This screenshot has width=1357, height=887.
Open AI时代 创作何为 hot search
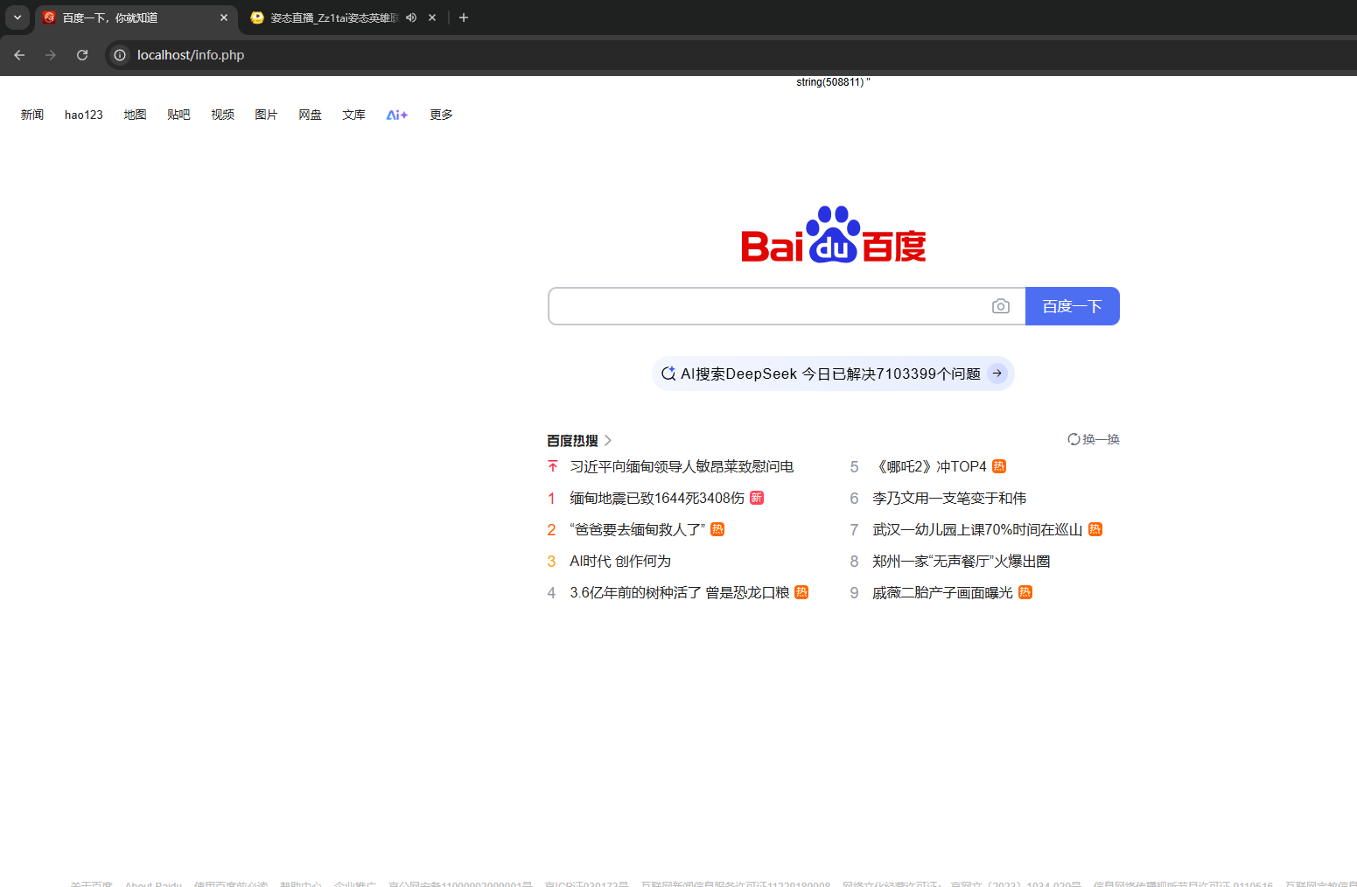(x=620, y=561)
